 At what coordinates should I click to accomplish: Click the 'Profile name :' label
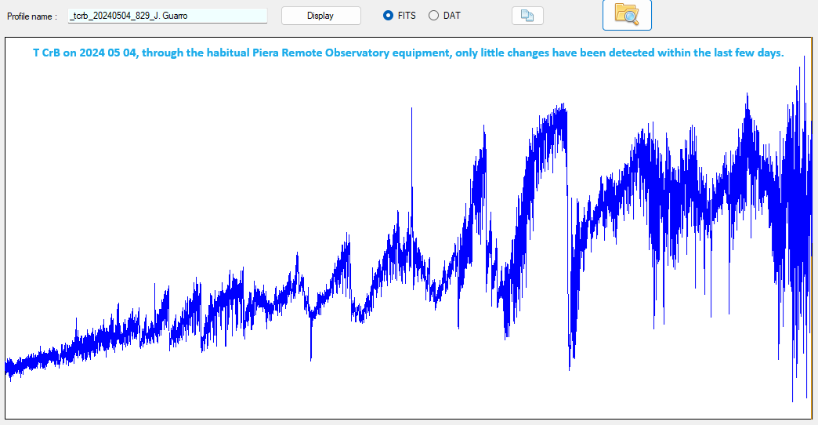tap(32, 16)
